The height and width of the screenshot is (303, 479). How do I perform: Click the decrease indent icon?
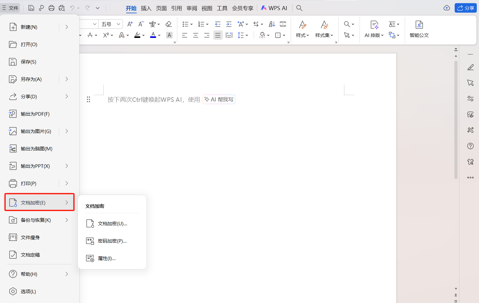tap(218, 24)
